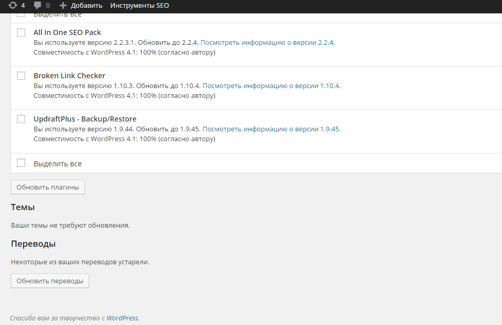Tick the Broken Link Checker checkbox

pos(21,76)
